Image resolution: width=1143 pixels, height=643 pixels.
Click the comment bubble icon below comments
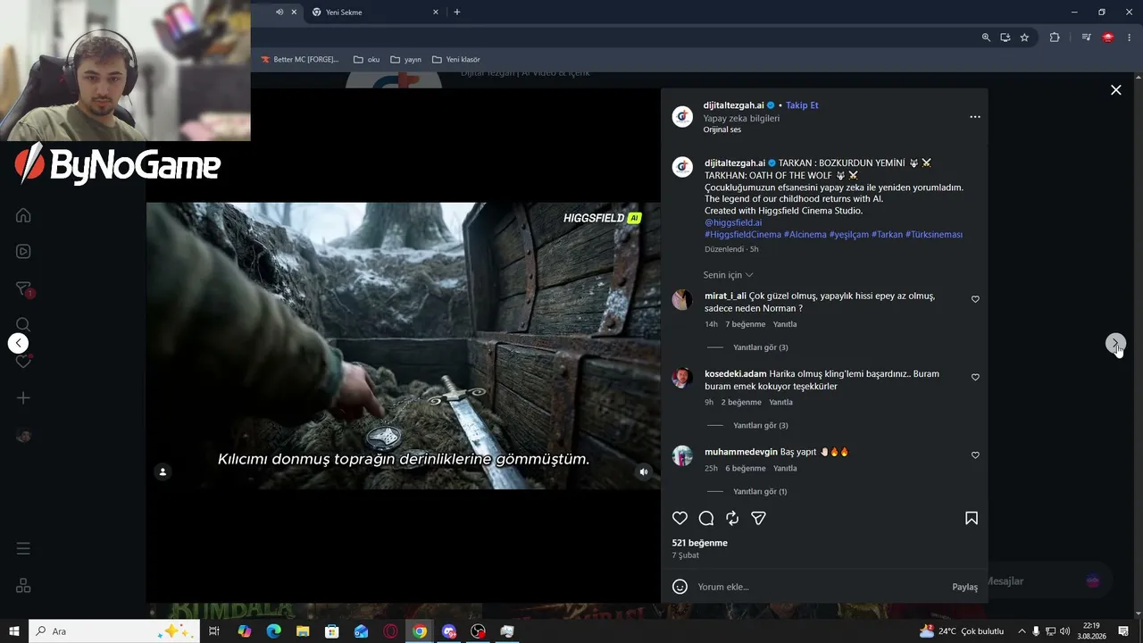coord(706,518)
